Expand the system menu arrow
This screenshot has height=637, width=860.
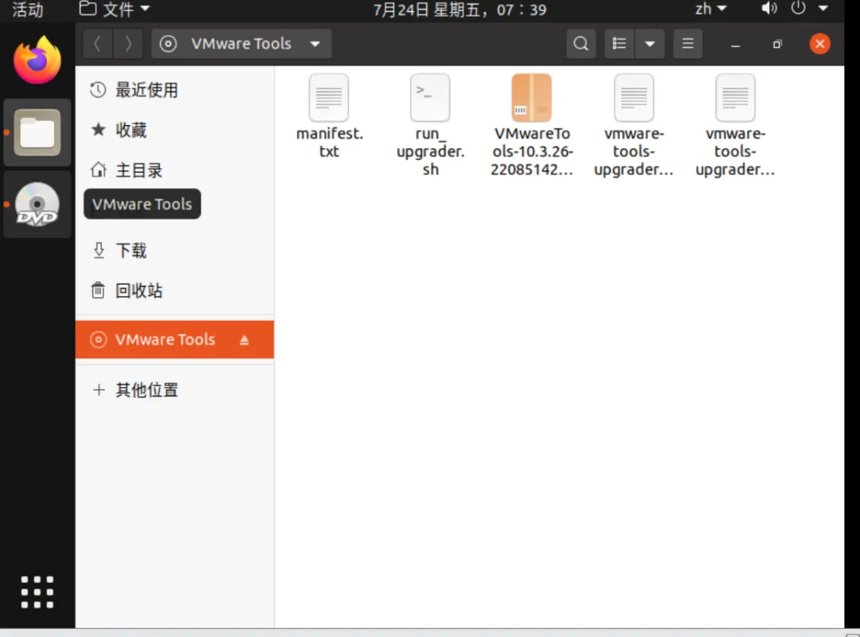pos(823,9)
